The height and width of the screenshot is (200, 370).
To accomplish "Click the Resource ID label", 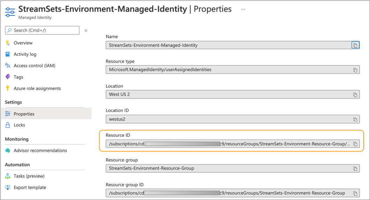I will 118,135.
